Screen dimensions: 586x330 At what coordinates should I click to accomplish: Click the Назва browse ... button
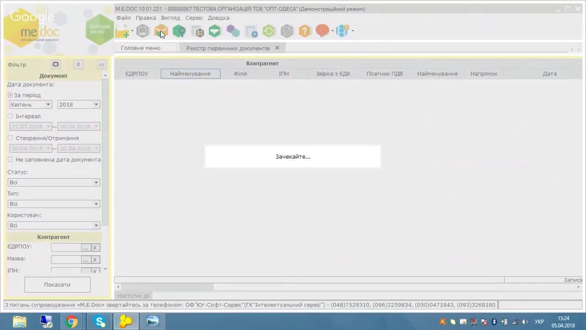pyautogui.click(x=85, y=259)
